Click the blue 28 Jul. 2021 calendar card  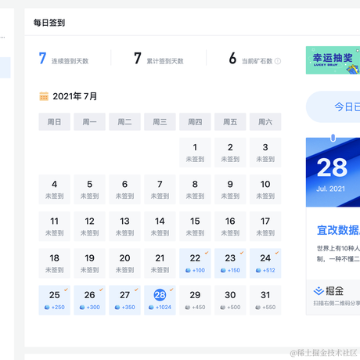coord(333,172)
